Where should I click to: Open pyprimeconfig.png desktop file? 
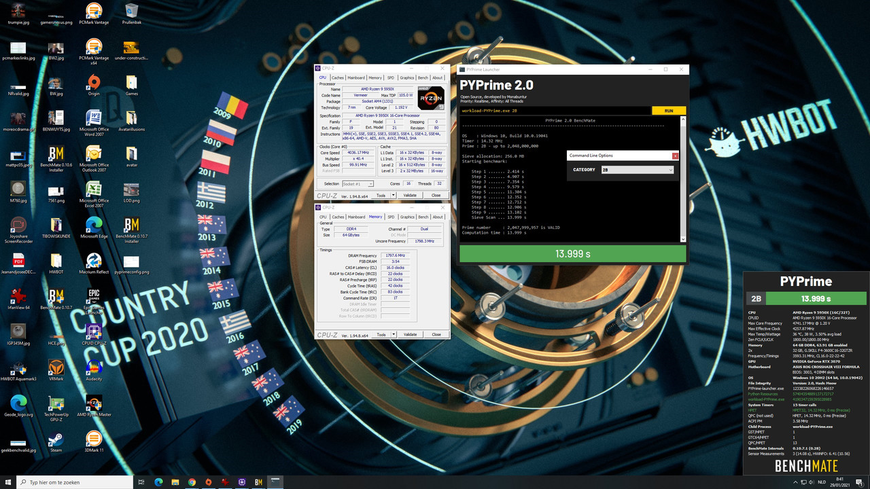tap(132, 264)
